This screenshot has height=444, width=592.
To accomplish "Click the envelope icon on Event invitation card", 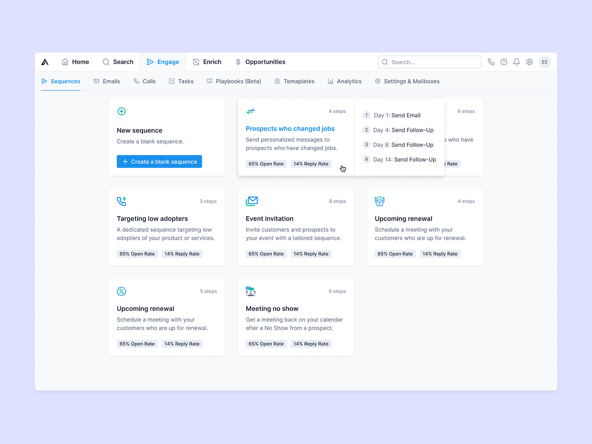I will [x=252, y=201].
